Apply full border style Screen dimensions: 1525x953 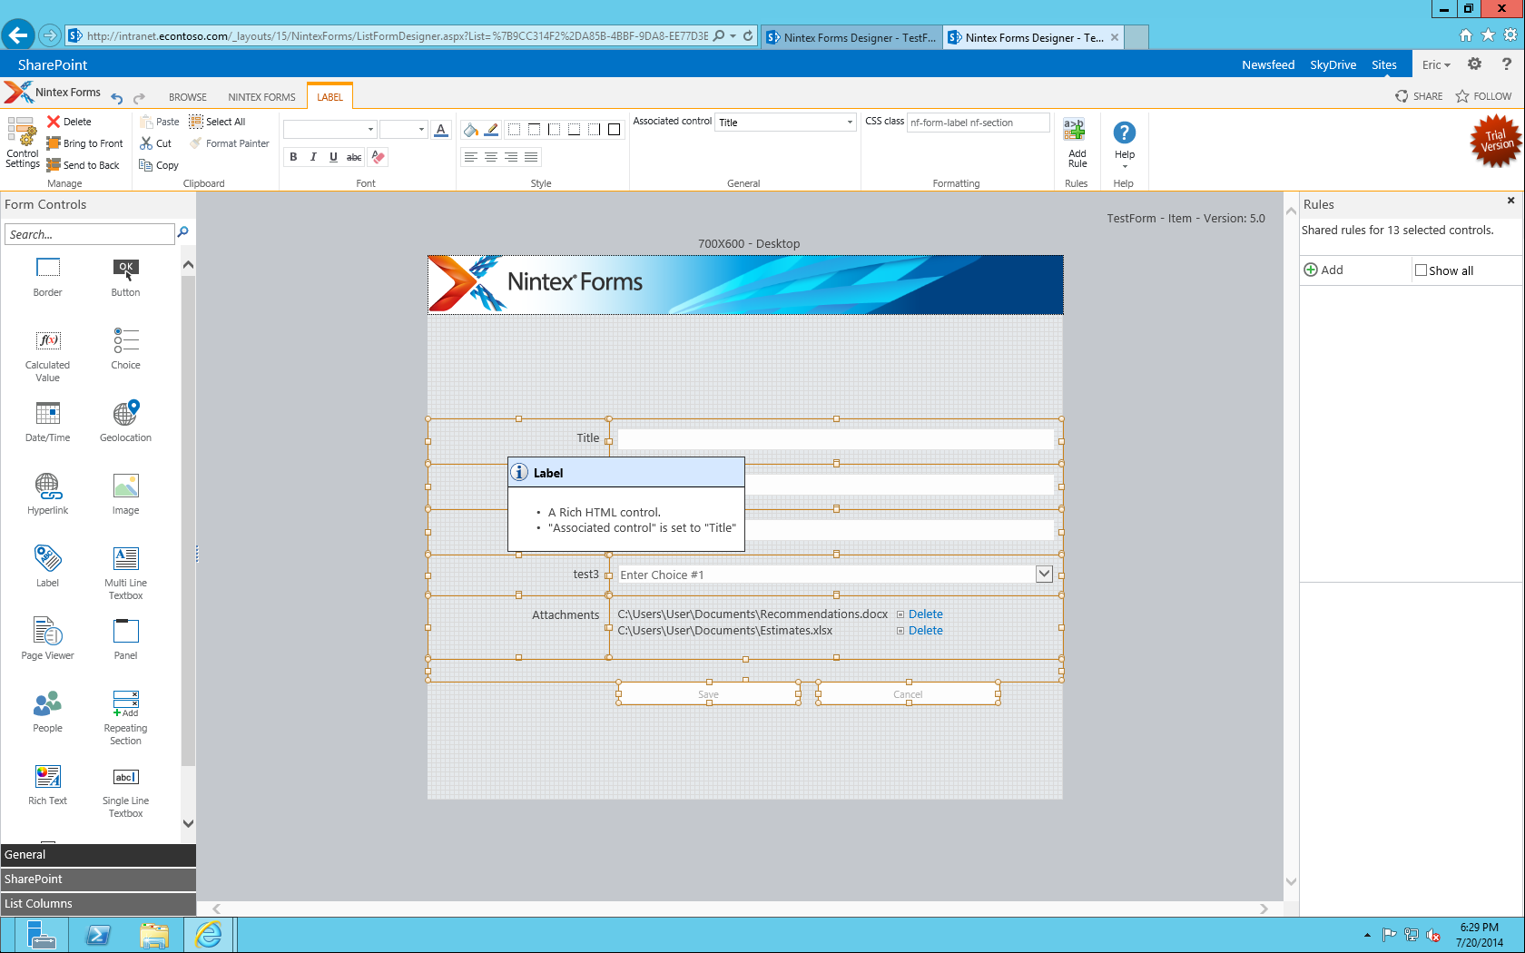pos(614,130)
